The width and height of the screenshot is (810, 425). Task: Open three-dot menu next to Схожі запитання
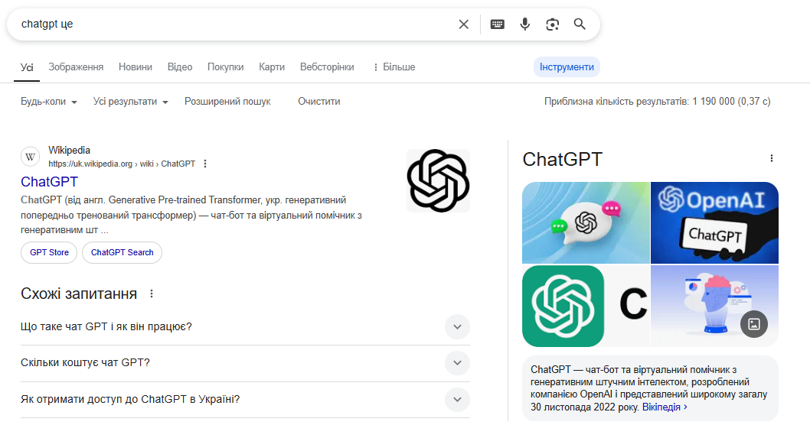coord(152,294)
